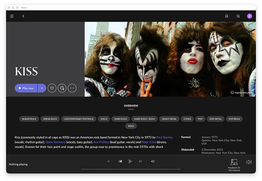262x181 pixels.
Task: Click the Play now button
Action: point(26,88)
